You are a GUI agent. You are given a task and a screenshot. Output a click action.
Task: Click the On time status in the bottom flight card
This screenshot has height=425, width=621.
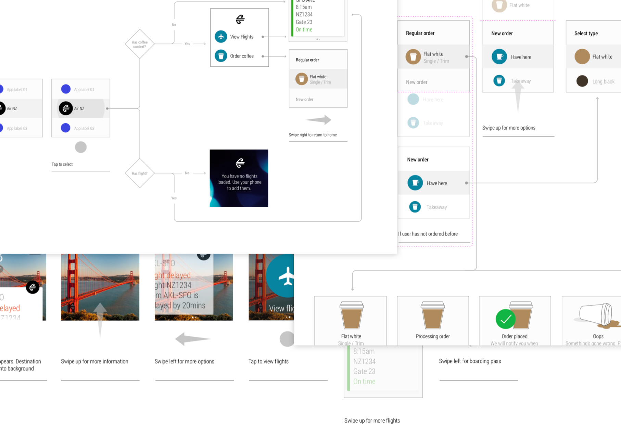[x=364, y=382]
